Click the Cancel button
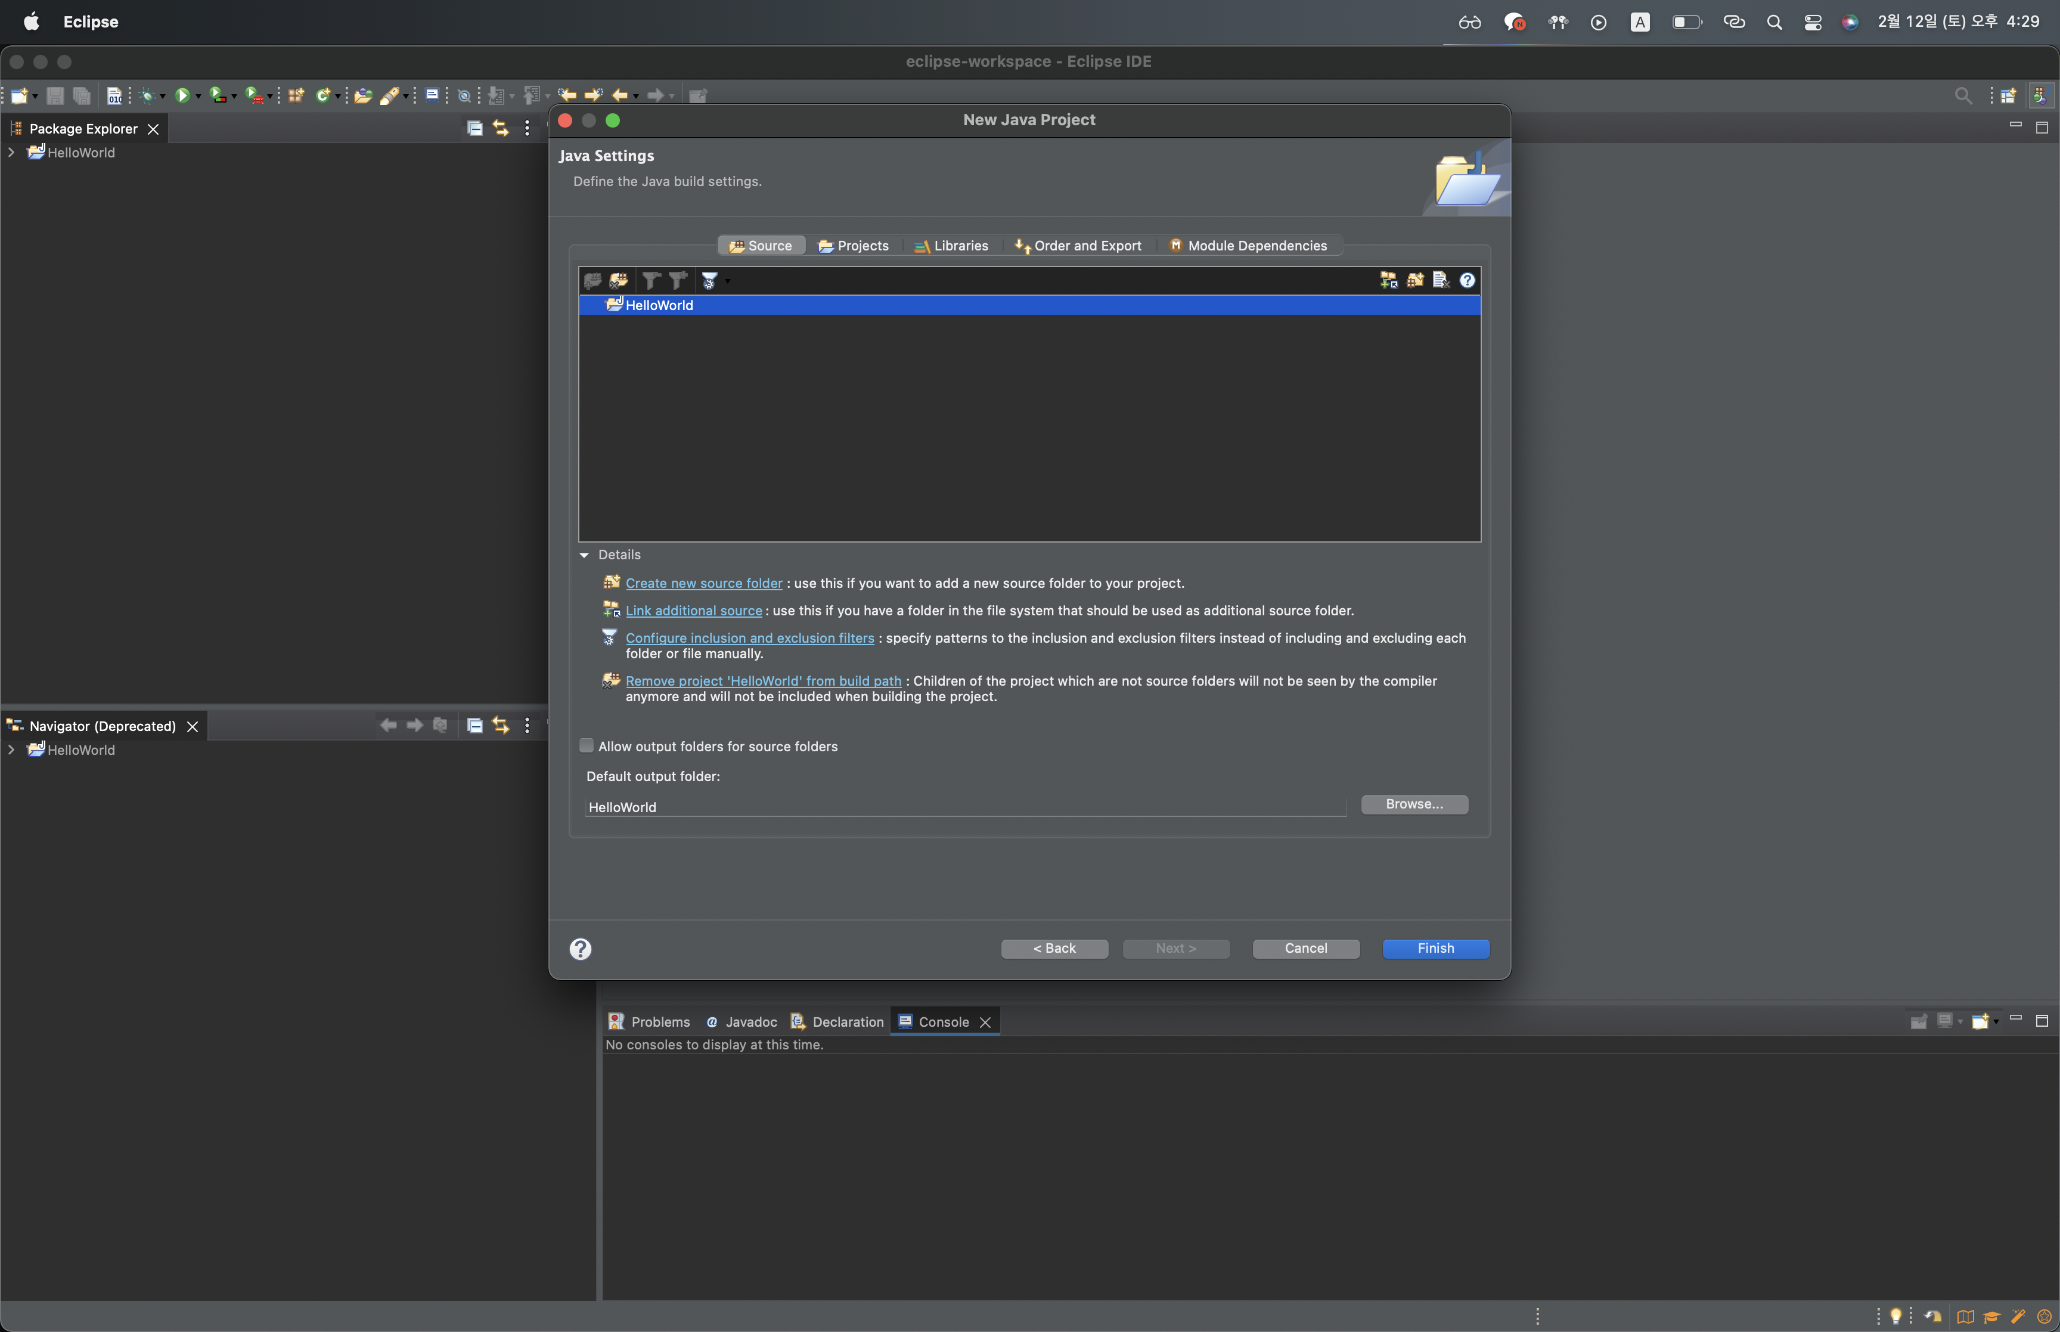Image resolution: width=2060 pixels, height=1332 pixels. (x=1305, y=949)
